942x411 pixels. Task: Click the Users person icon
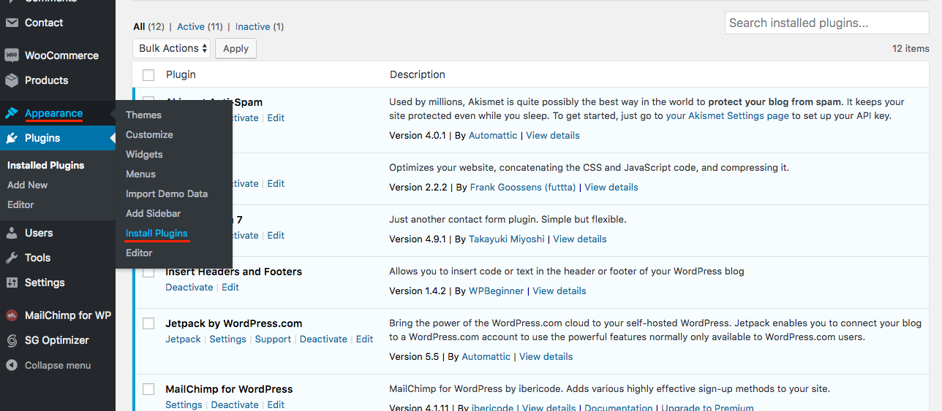[12, 233]
